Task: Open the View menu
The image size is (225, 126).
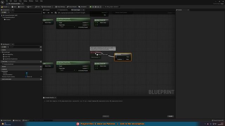Action: [20, 1]
